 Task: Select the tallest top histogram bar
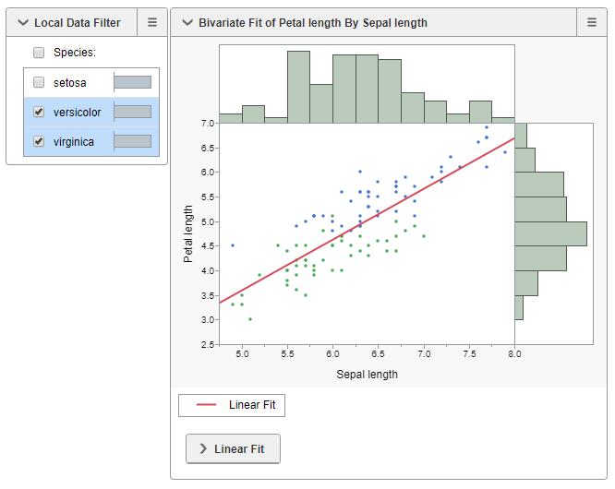coord(298,86)
